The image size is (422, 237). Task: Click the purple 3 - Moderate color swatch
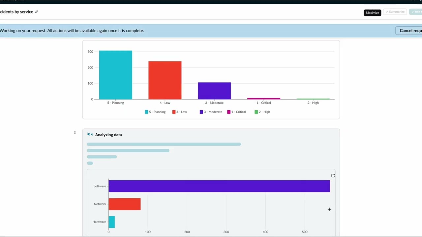coord(201,112)
